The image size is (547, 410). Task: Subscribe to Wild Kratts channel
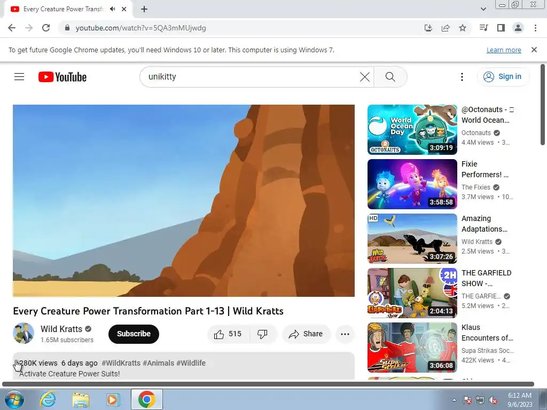(134, 334)
